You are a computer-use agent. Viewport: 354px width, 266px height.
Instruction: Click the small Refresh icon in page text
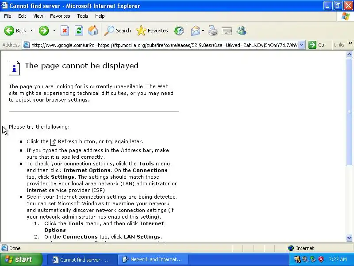53,142
